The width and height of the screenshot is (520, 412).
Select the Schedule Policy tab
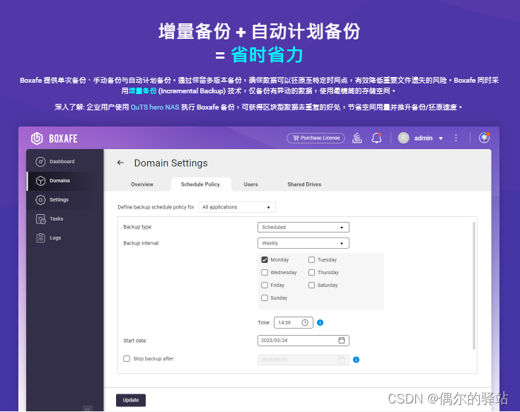[x=200, y=184]
